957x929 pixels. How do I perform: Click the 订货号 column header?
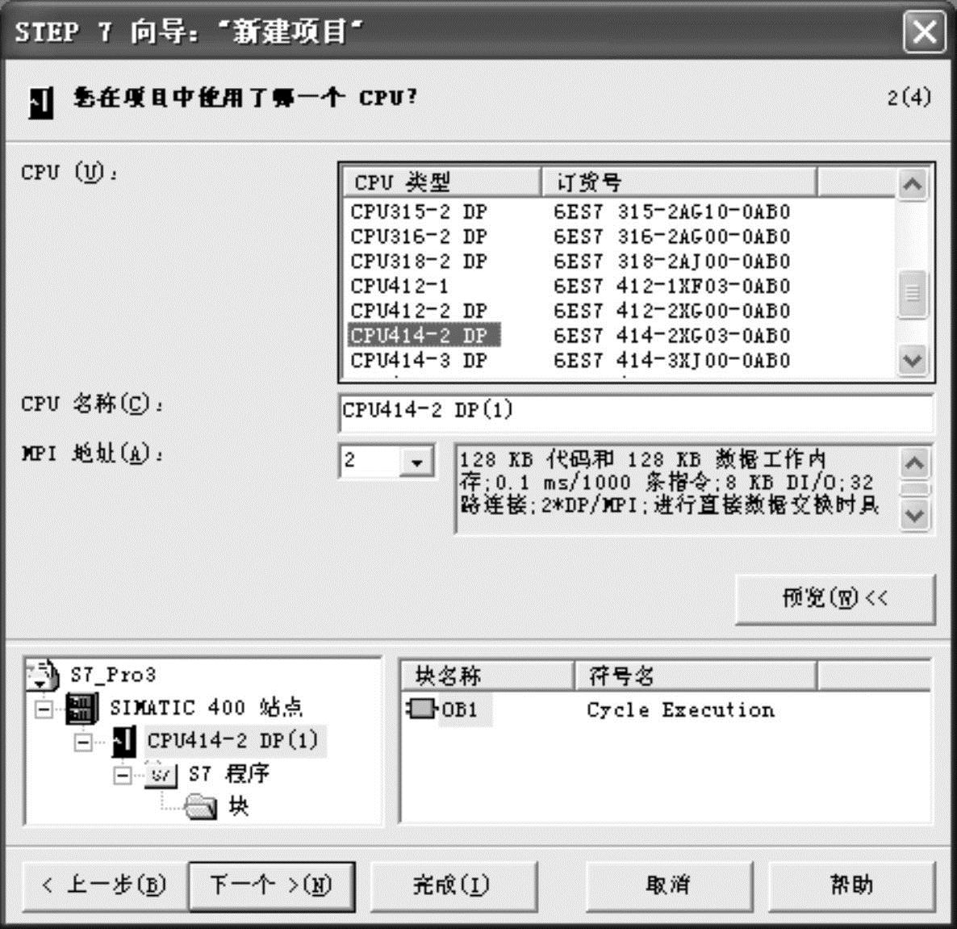pyautogui.click(x=679, y=182)
